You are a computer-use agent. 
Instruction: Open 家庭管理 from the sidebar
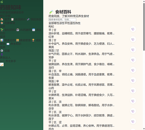pyautogui.click(x=23, y=40)
